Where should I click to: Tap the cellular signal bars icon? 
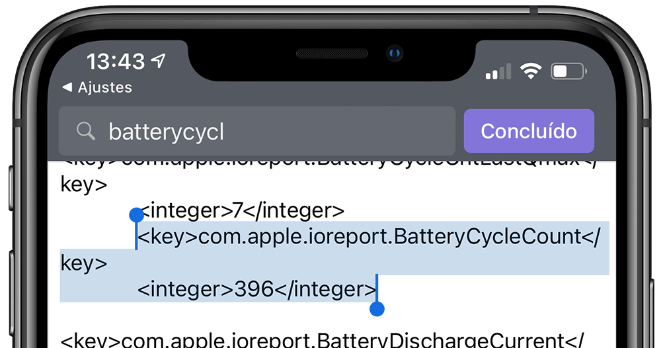click(x=498, y=71)
